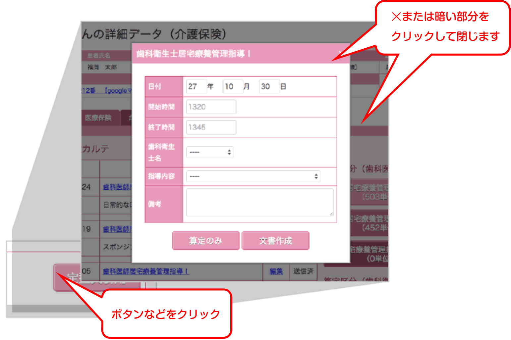Click the year field showing 27

196,87
